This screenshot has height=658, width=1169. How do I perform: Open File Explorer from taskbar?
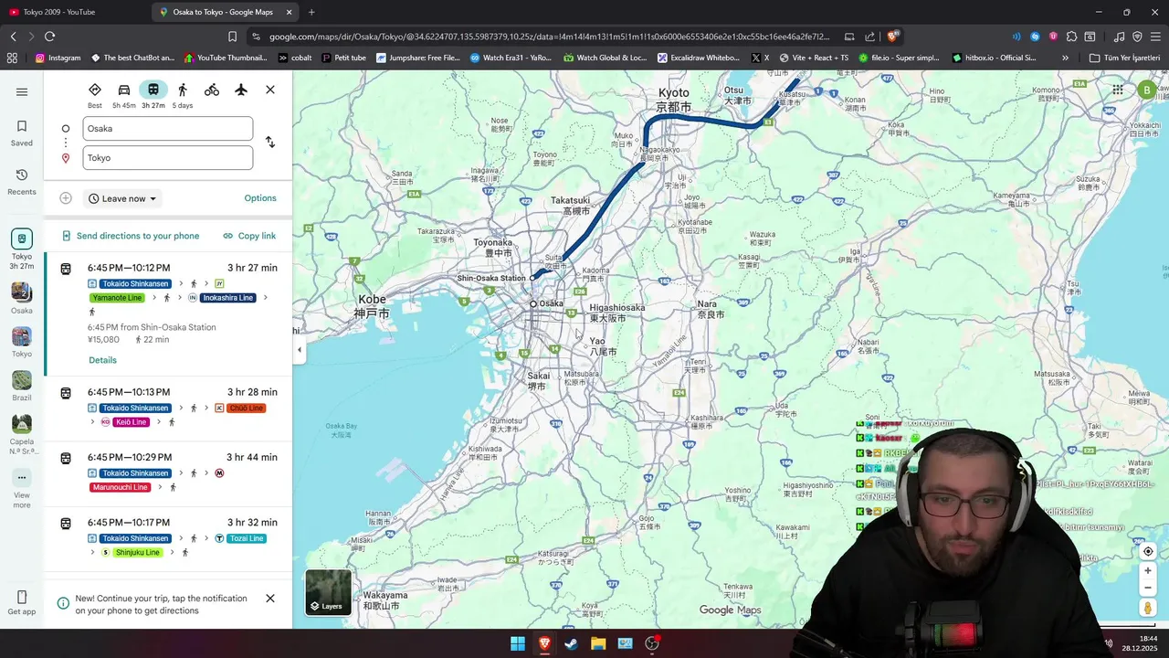tap(598, 643)
